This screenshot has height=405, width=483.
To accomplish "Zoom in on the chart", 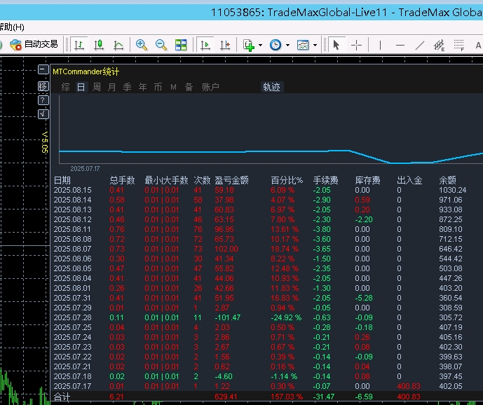I will click(x=142, y=45).
